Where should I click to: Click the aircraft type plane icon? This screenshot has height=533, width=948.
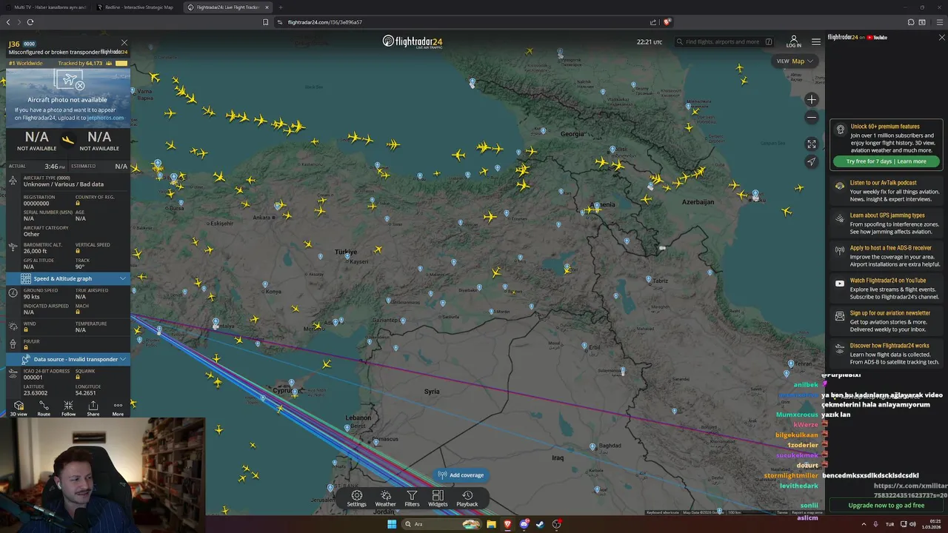13,181
